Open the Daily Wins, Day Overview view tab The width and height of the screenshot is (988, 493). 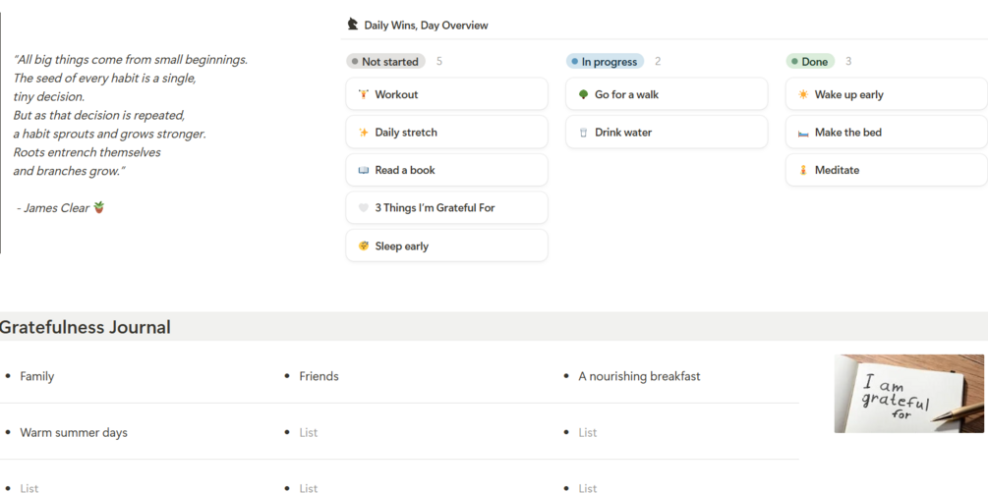coord(426,26)
